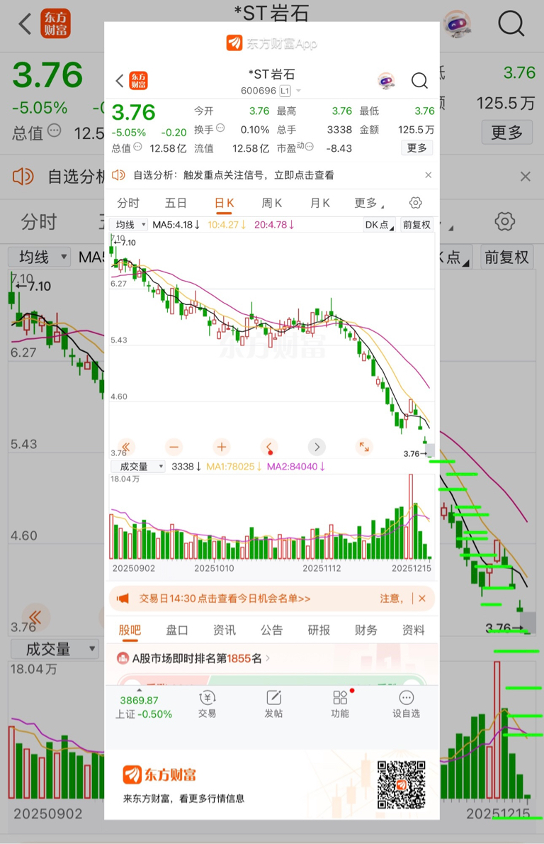Open the 财务 tab
The image size is (544, 844).
tap(366, 630)
